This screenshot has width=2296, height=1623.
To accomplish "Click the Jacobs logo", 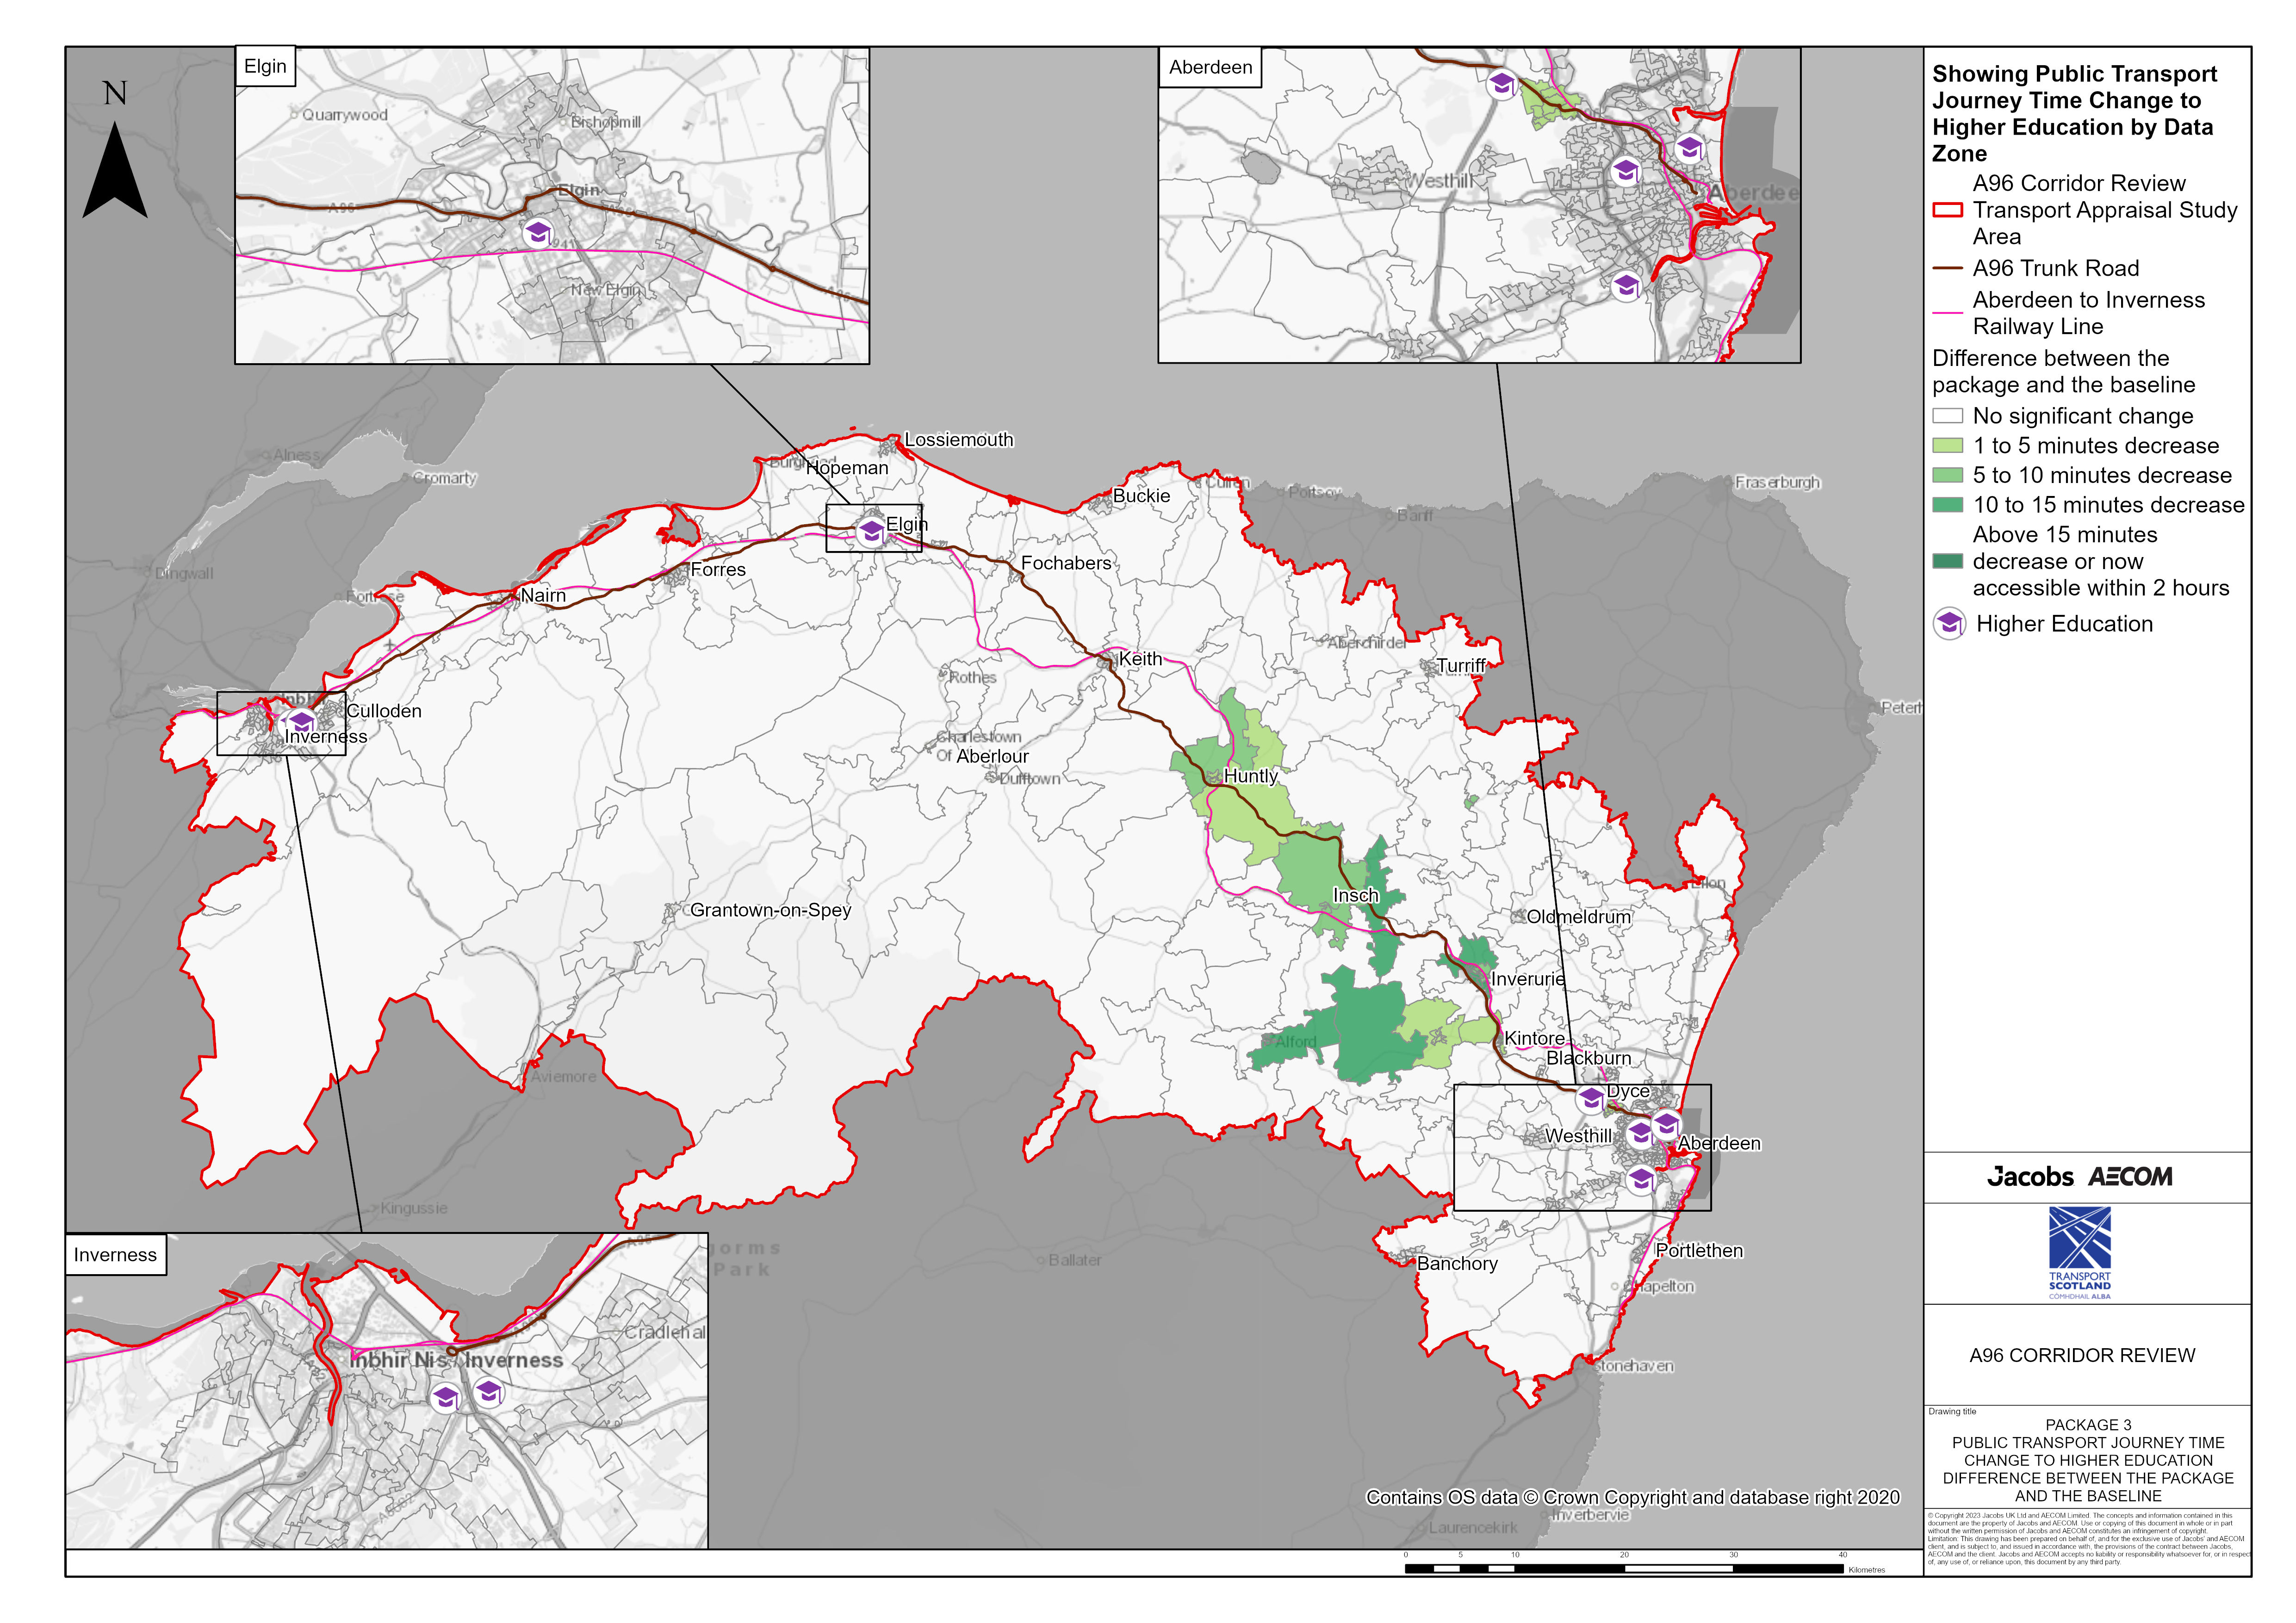I will pyautogui.click(x=2030, y=1177).
